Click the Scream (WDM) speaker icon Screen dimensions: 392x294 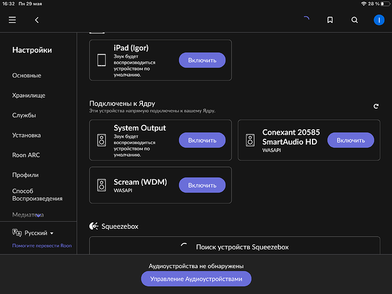click(x=101, y=185)
